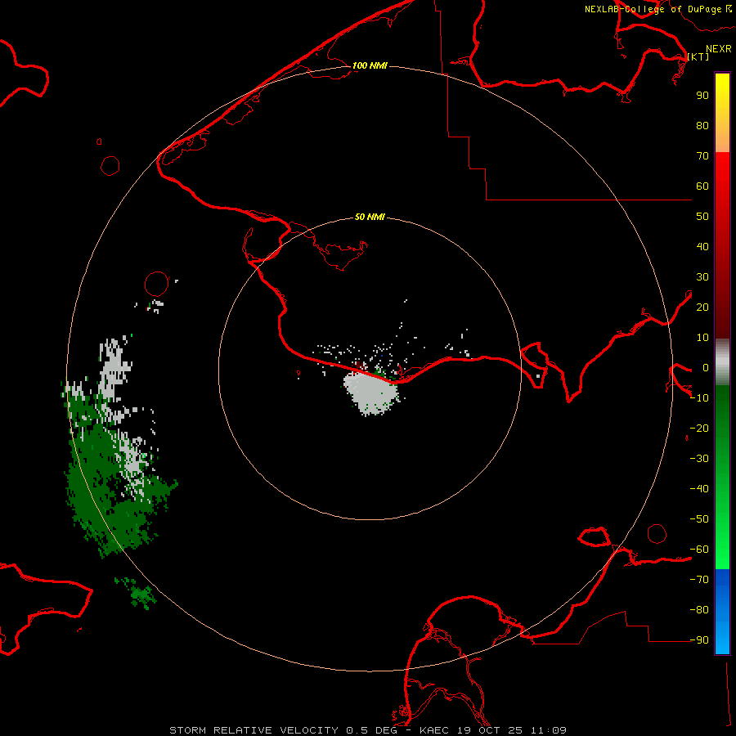This screenshot has width=736, height=736.
Task: Click the "[KT]" units label
Action: (698, 56)
